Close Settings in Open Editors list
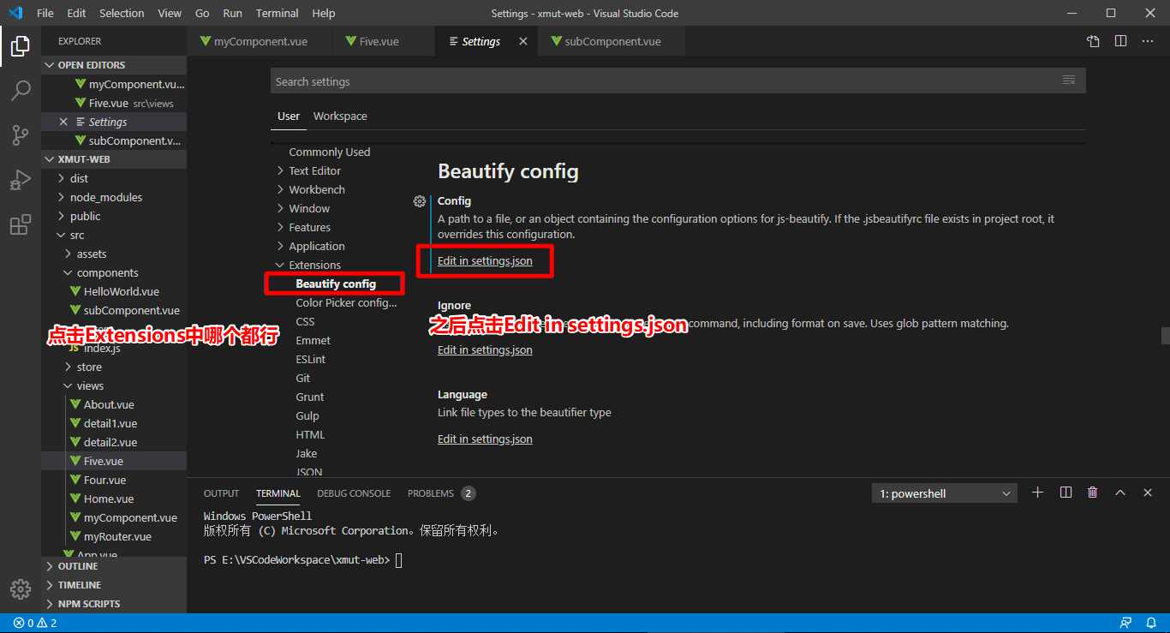Viewport: 1170px width, 633px height. point(63,122)
